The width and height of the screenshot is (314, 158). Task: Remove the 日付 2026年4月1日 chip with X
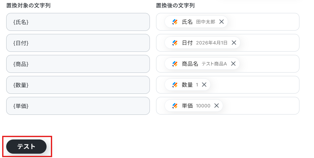pyautogui.click(x=234, y=43)
